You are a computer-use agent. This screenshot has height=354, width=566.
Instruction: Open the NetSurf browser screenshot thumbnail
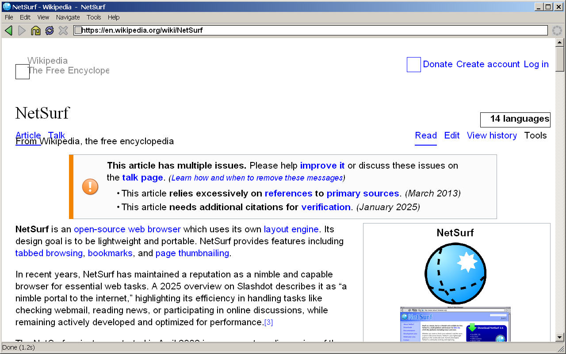coord(455,324)
